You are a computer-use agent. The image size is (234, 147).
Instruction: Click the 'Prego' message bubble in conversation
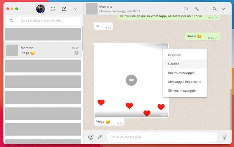(x=109, y=122)
